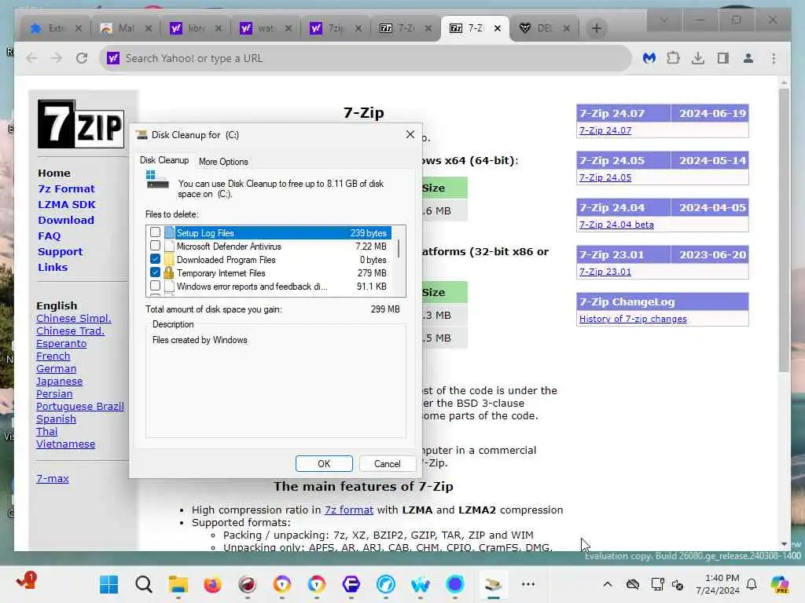Close the Disk Cleanup dialog with X
Screen dimensions: 805x603
410,134
